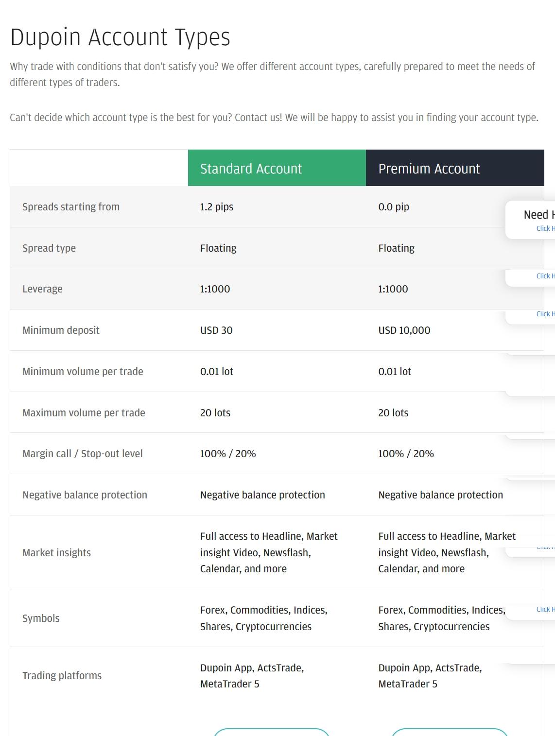Image resolution: width=555 pixels, height=736 pixels.
Task: Click the 'Trading platforms' row label
Action: [62, 676]
